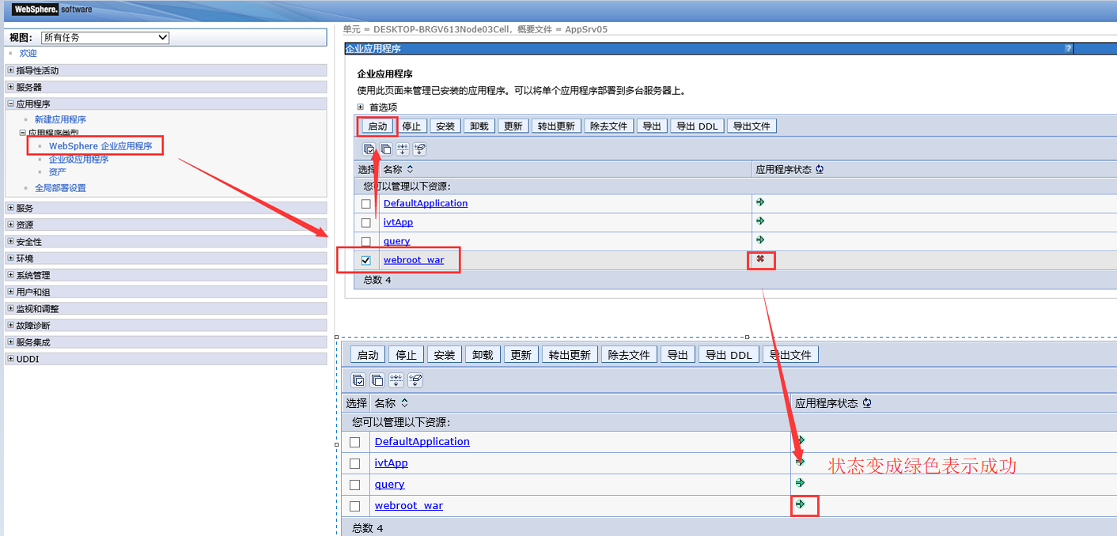The height and width of the screenshot is (536, 1117).
Task: Check the webroot_war checkbox in the lower table
Action: 354,506
